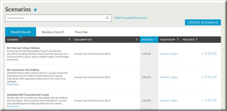This screenshot has width=227, height=111.
Task: Click the info icon beside Scenarios heading
Action: pos(35,10)
